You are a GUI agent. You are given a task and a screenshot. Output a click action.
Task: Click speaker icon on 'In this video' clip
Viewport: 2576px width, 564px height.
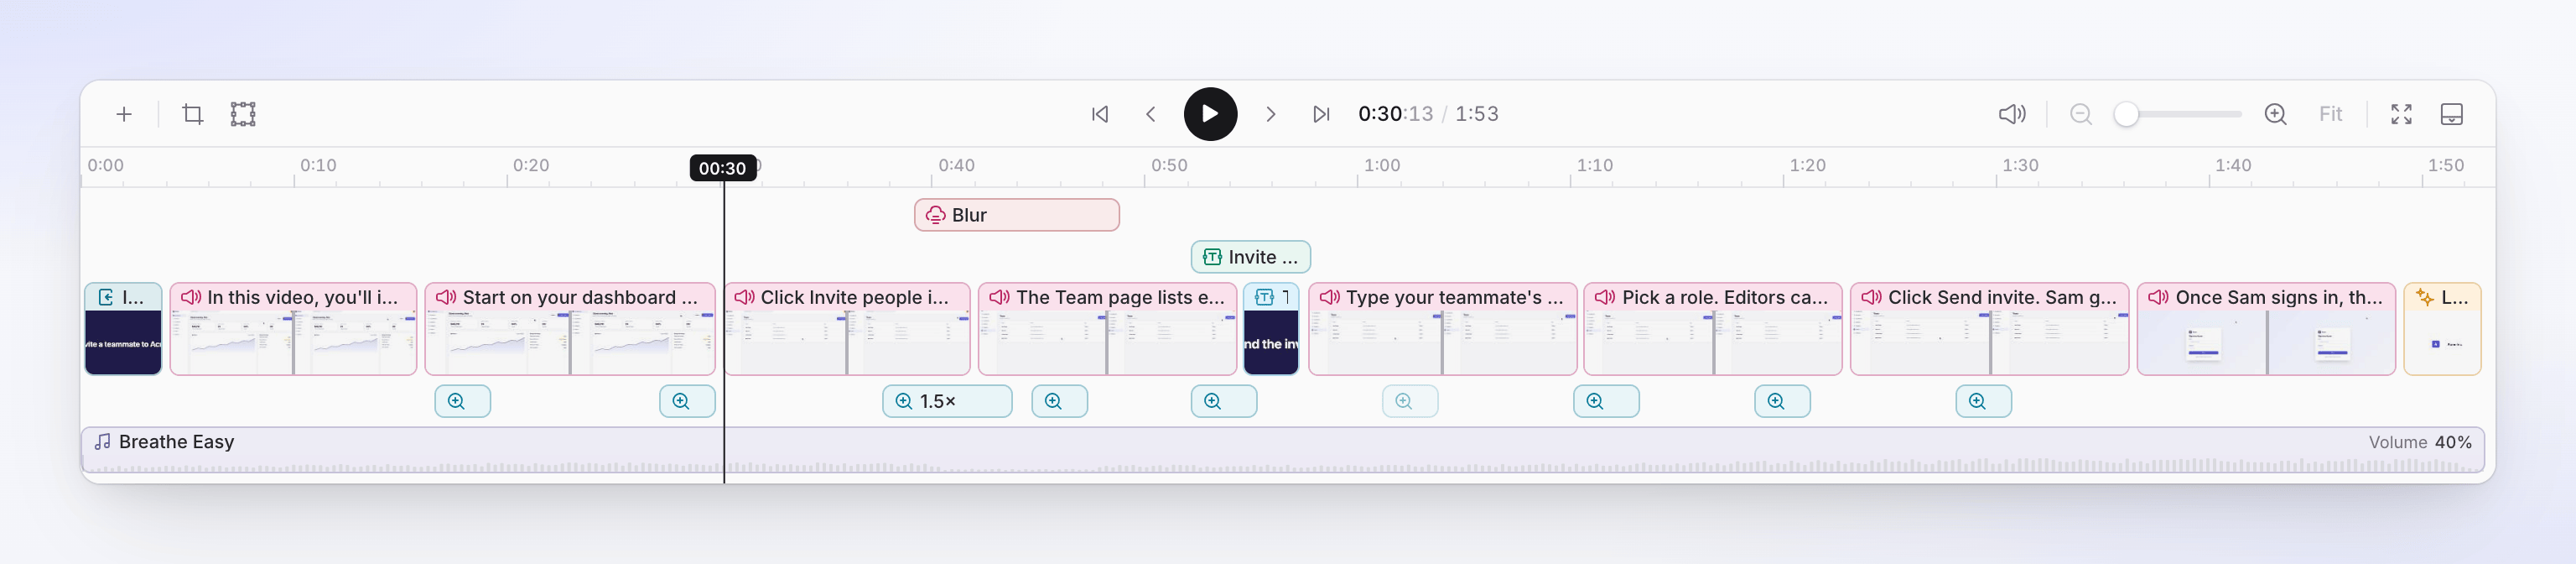point(191,297)
